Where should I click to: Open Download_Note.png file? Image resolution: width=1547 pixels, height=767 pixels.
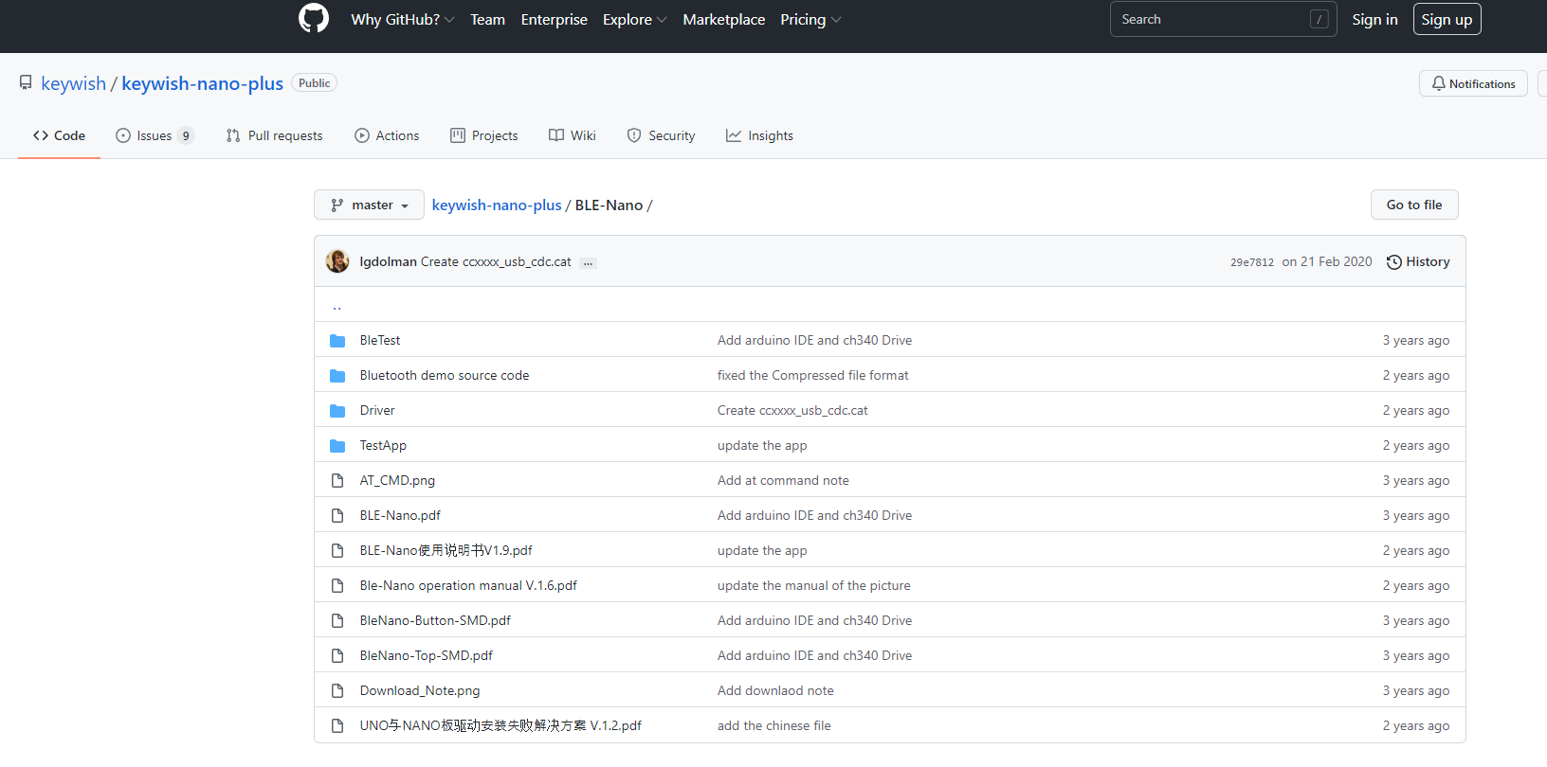[x=420, y=690]
